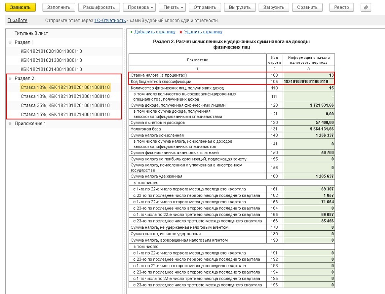Click the Загрузить button
This screenshot has height=294, width=385.
274,7
